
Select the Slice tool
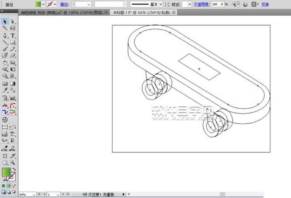point(13,156)
